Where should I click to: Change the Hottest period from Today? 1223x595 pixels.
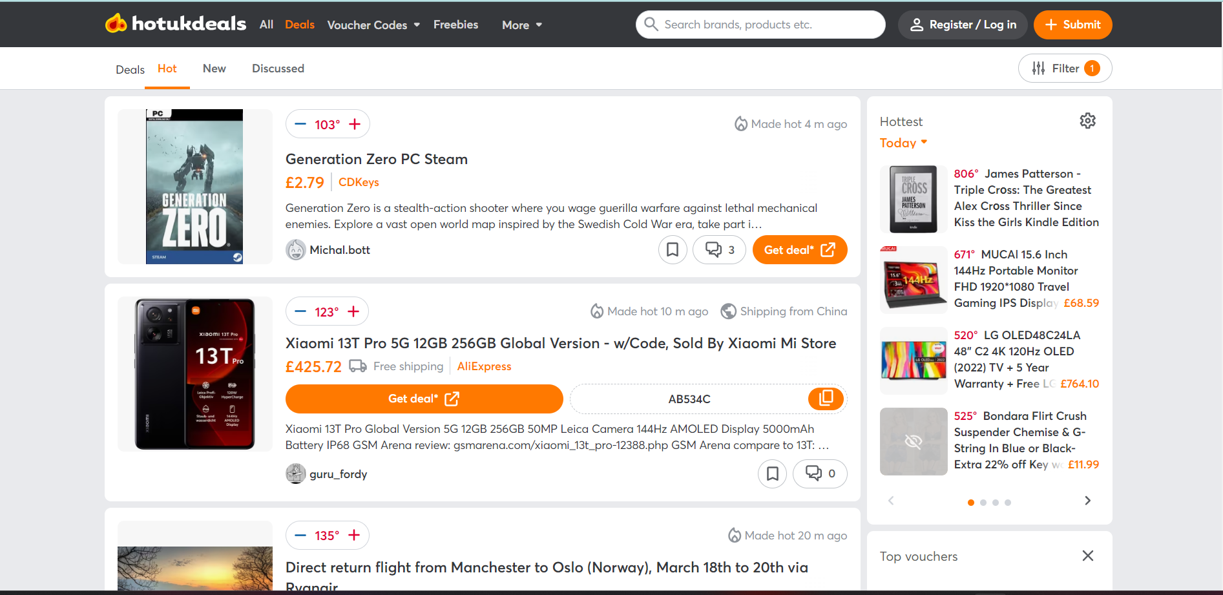point(903,143)
